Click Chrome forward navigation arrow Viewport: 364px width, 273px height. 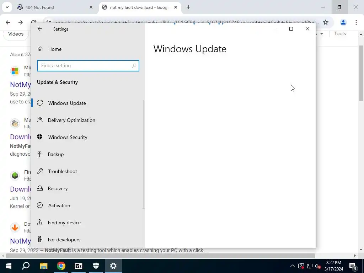coord(21,22)
